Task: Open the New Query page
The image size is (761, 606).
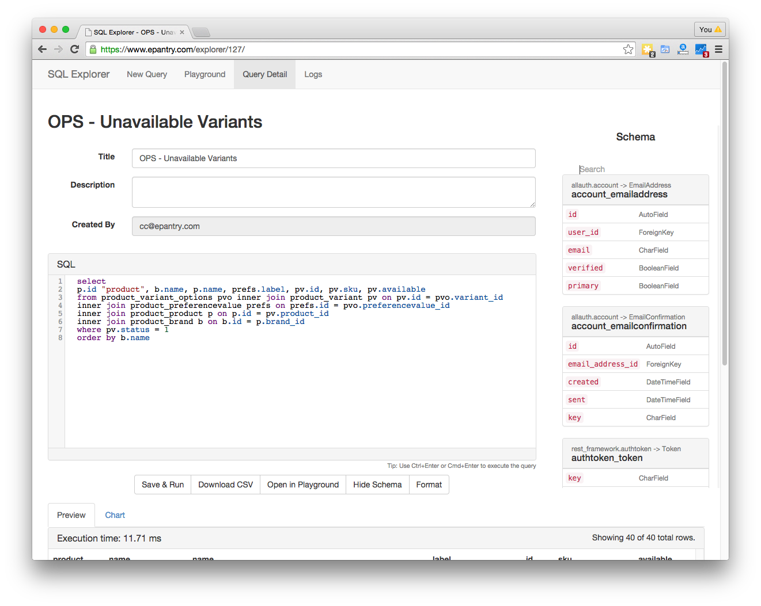Action: pyautogui.click(x=147, y=74)
